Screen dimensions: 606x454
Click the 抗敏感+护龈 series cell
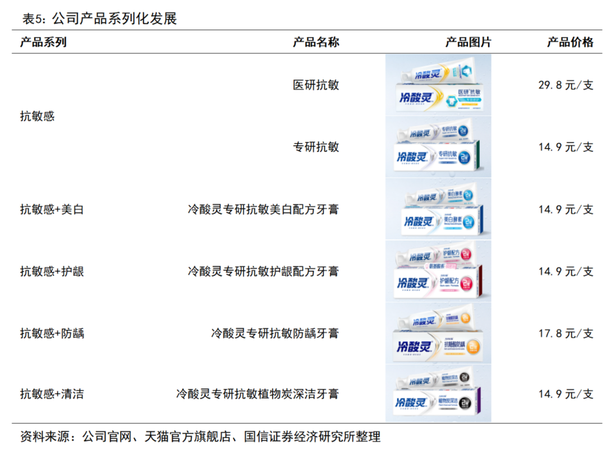click(52, 271)
